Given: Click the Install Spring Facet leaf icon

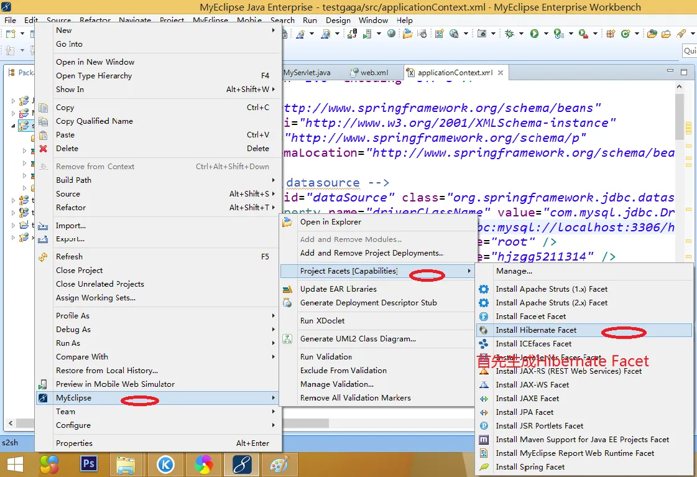Looking at the screenshot, I should (x=484, y=467).
